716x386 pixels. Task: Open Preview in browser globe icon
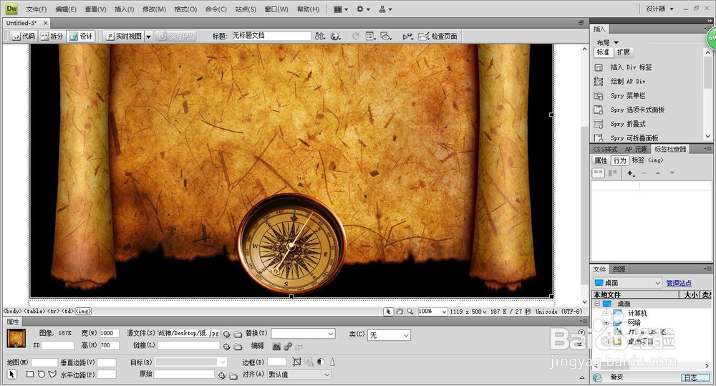[x=336, y=36]
